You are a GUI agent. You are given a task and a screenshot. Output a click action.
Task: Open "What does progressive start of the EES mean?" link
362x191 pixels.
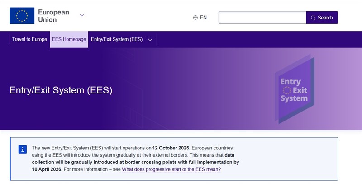click(x=171, y=170)
